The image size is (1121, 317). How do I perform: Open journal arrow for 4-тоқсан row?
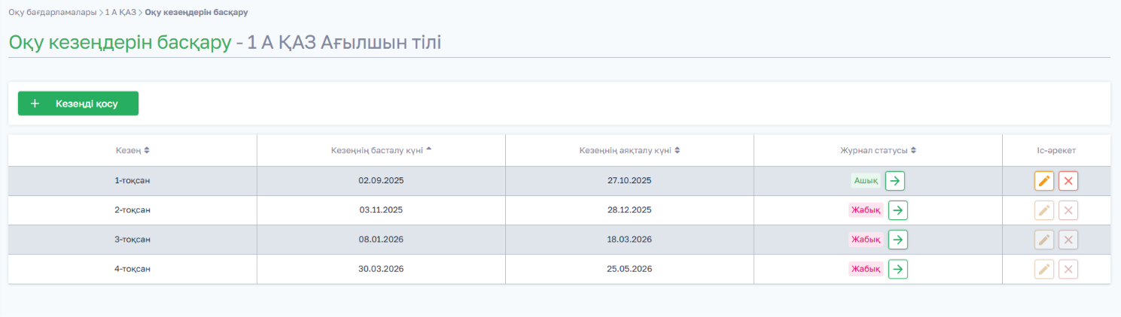[897, 269]
